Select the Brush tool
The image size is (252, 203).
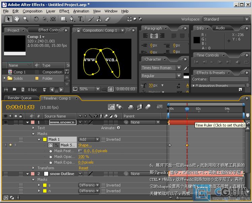tap(91, 19)
